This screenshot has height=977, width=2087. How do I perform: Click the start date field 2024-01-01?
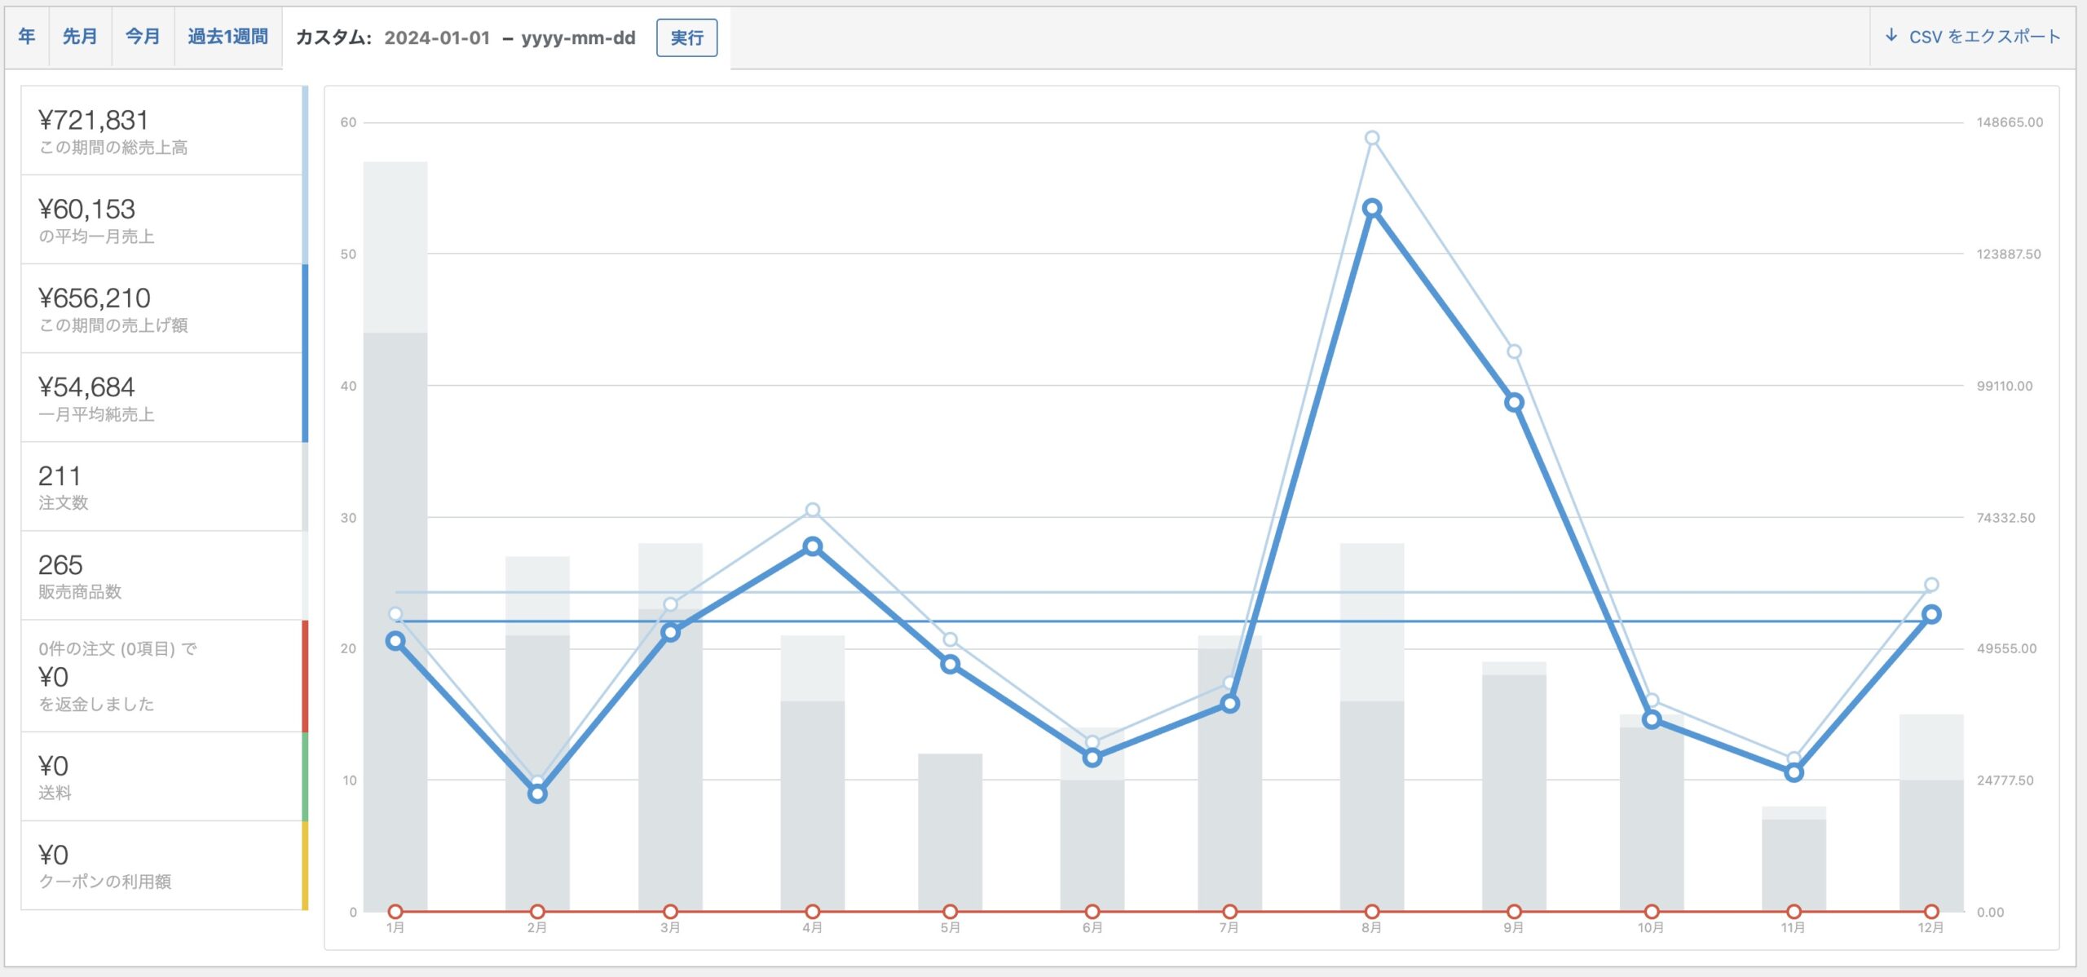[437, 38]
